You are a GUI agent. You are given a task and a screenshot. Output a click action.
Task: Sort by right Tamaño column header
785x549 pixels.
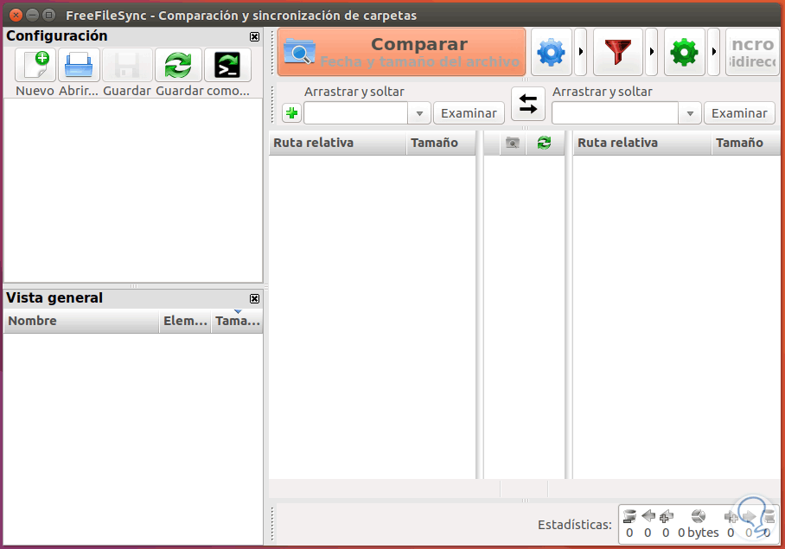[x=745, y=143]
